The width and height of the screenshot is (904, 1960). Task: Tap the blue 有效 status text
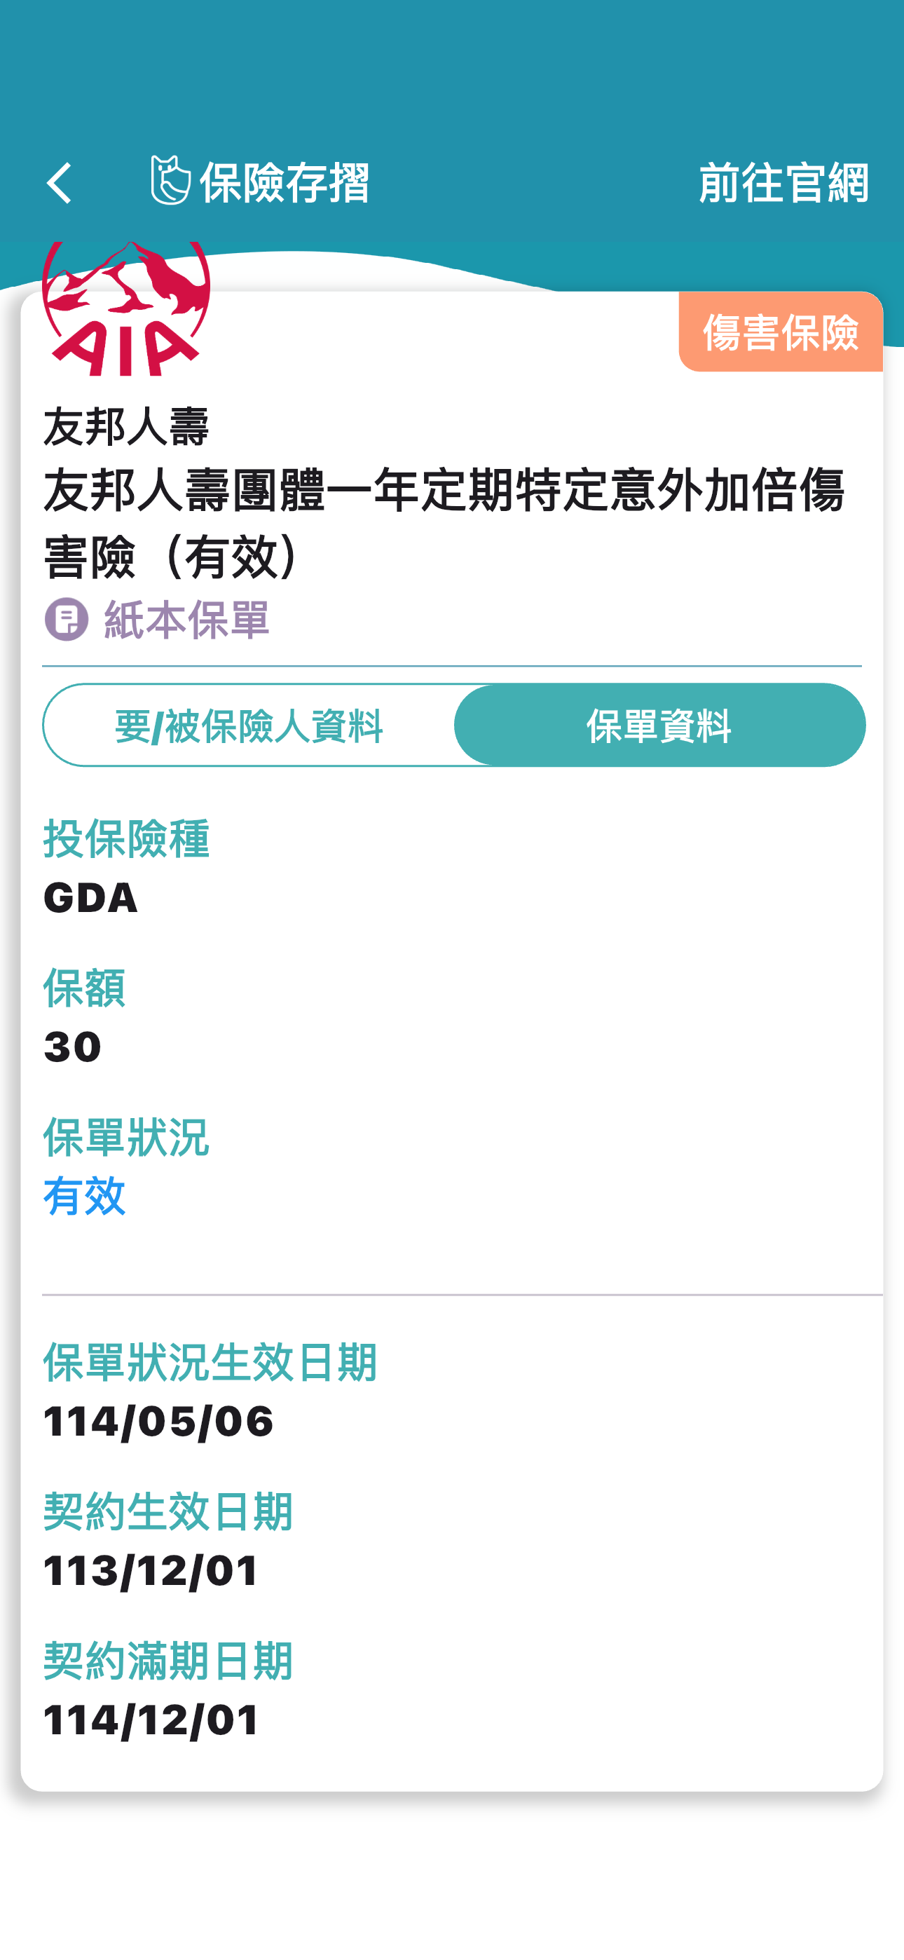(85, 1196)
